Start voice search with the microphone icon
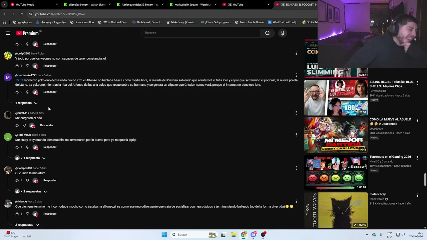Screen dimensions: 427x240 (x=283, y=33)
